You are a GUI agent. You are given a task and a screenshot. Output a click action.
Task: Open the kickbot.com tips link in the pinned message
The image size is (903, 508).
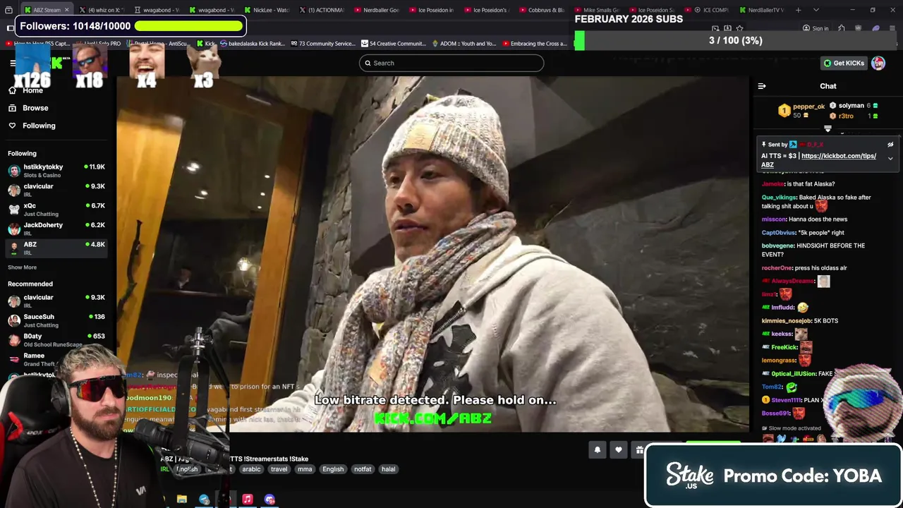[x=839, y=156]
